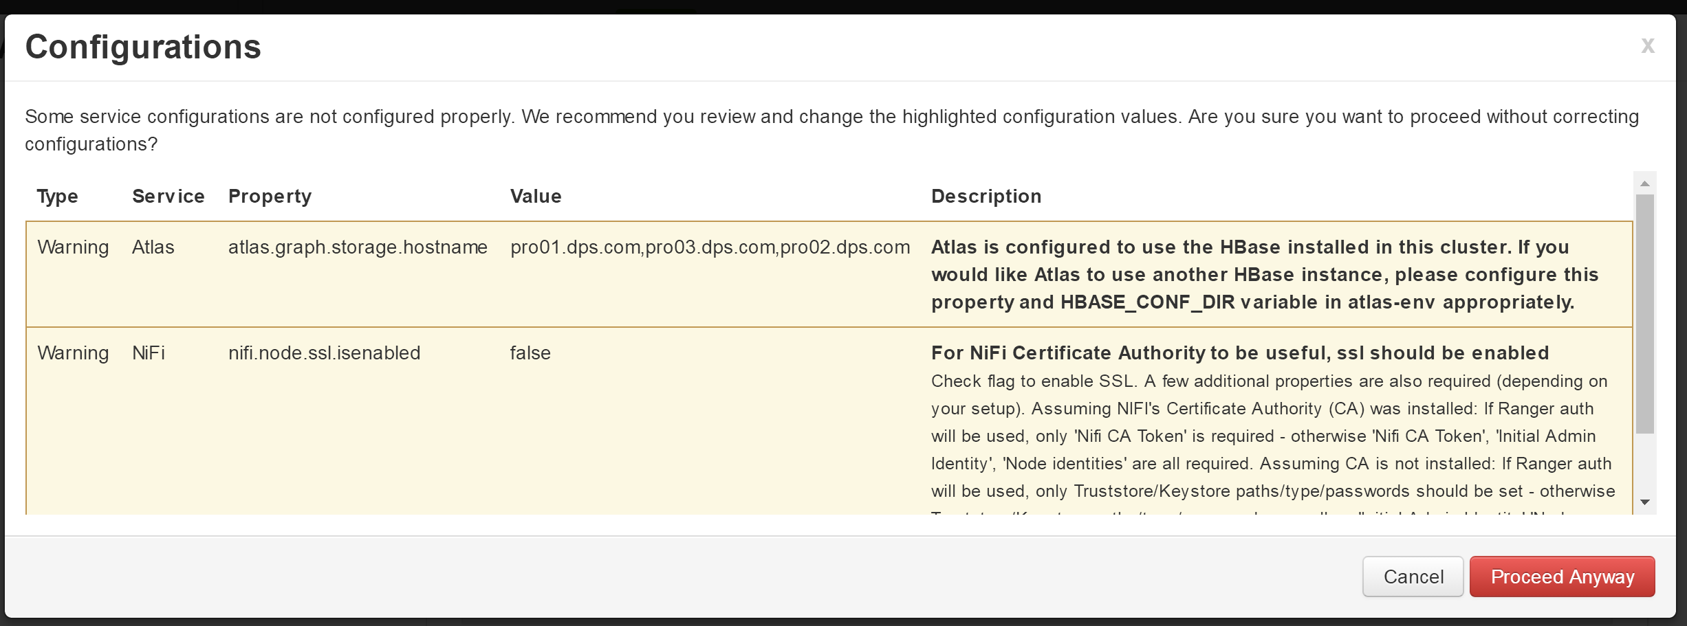1687x626 pixels.
Task: Click the false value for NiFi
Action: tap(530, 353)
